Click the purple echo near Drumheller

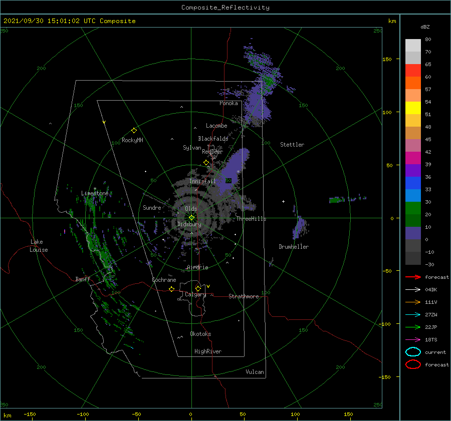click(x=300, y=228)
